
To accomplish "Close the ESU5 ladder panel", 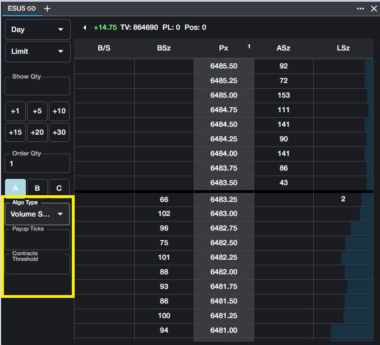I will (x=374, y=8).
